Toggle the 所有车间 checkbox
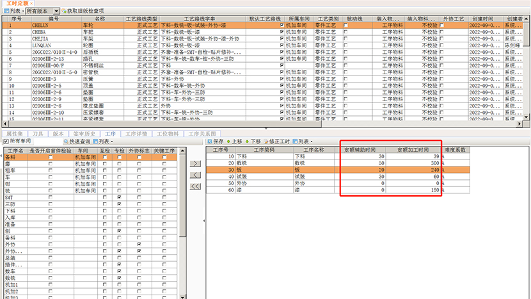The height and width of the screenshot is (299, 531). point(6,141)
